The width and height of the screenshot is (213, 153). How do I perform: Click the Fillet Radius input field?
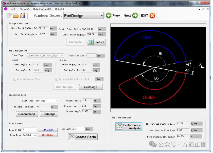click(x=91, y=55)
